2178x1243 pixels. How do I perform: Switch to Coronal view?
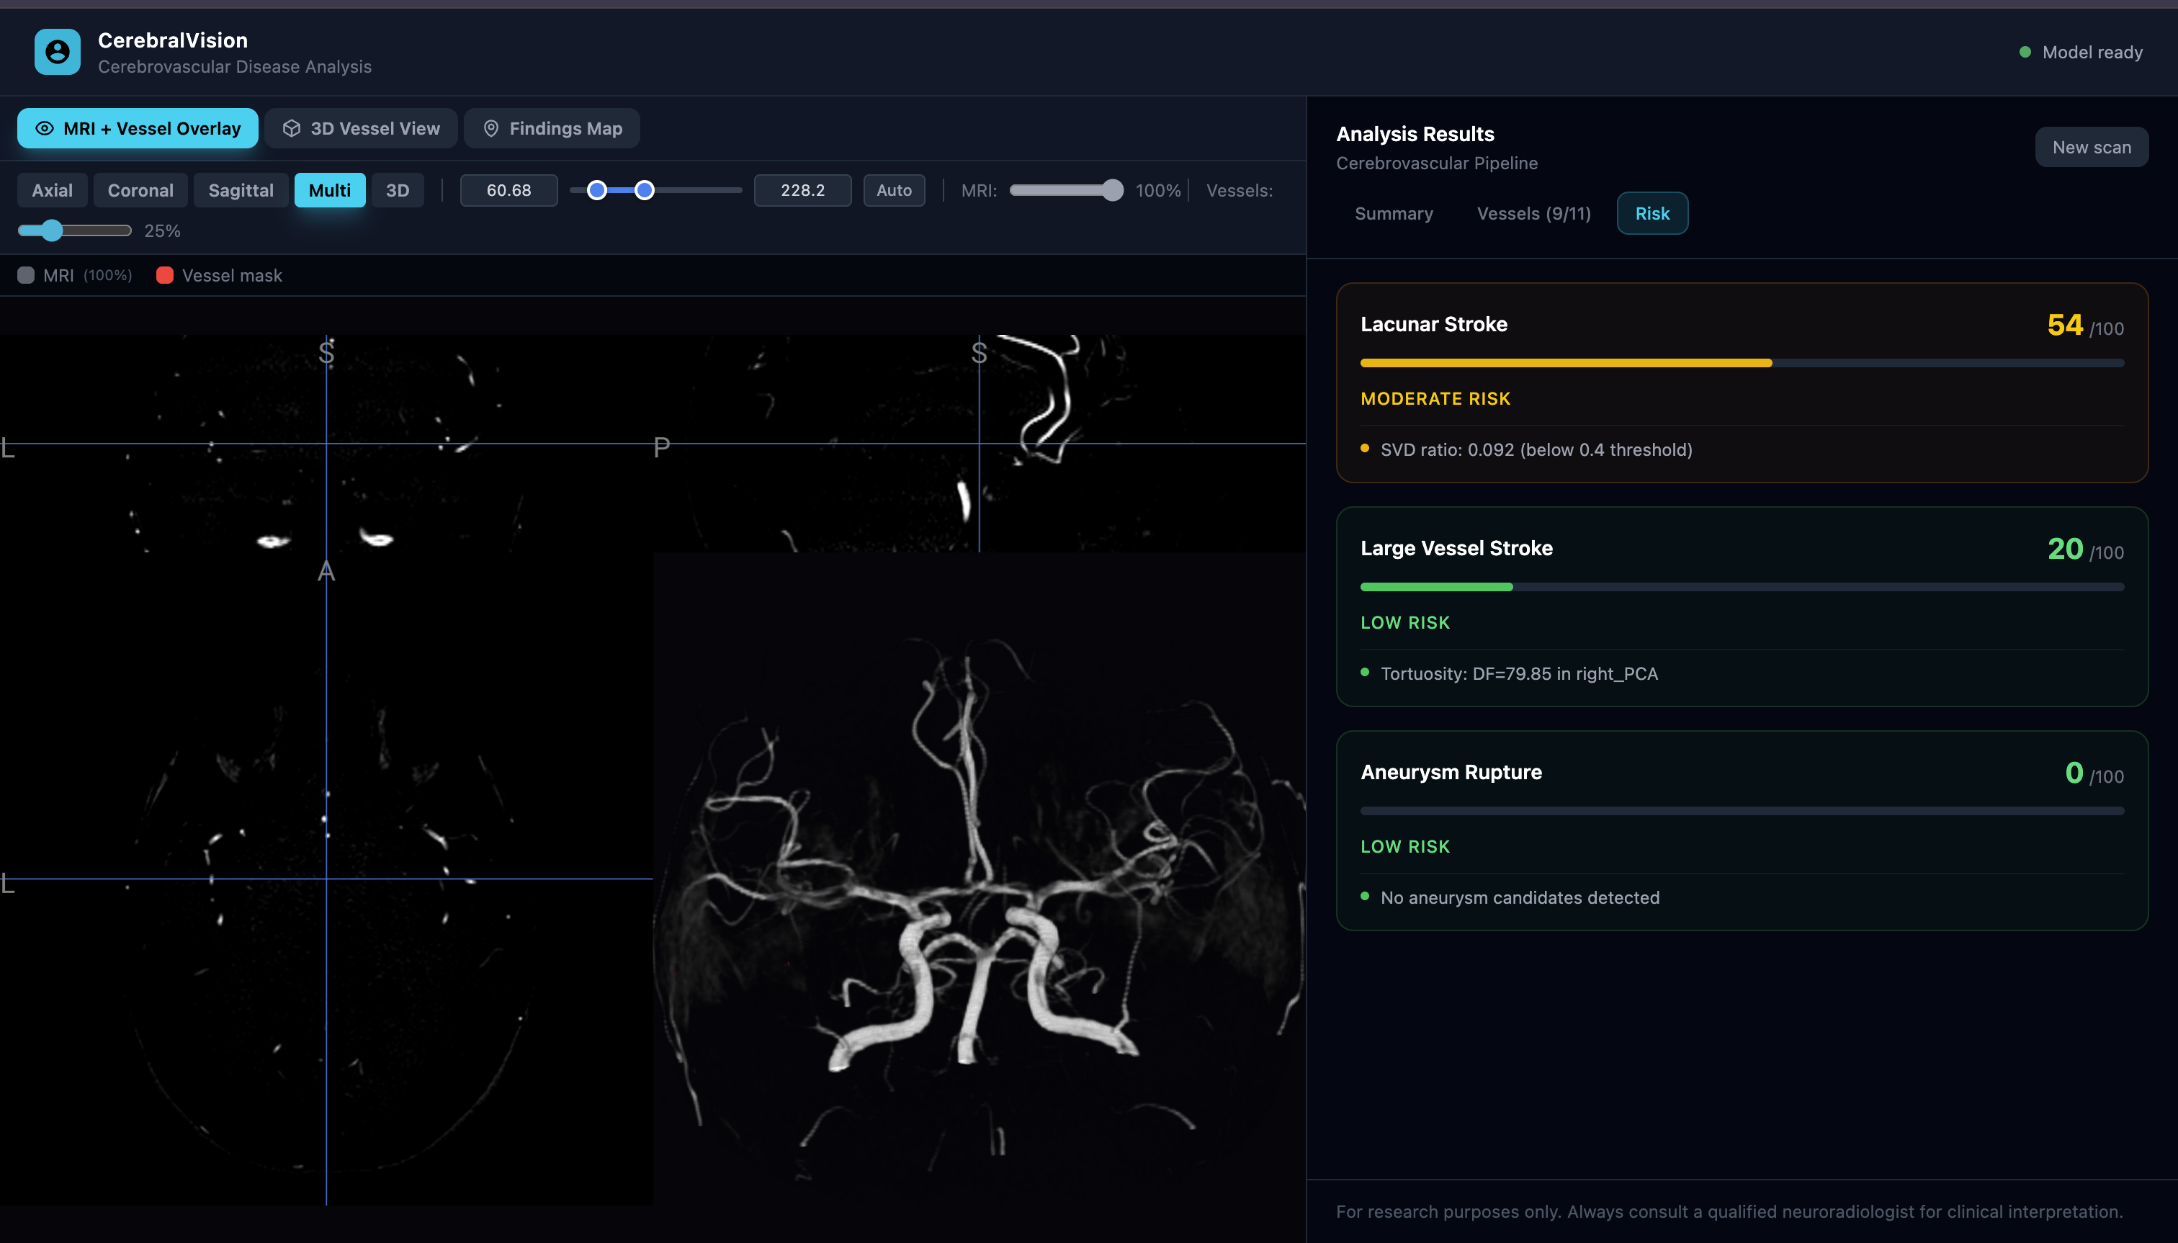pos(140,189)
